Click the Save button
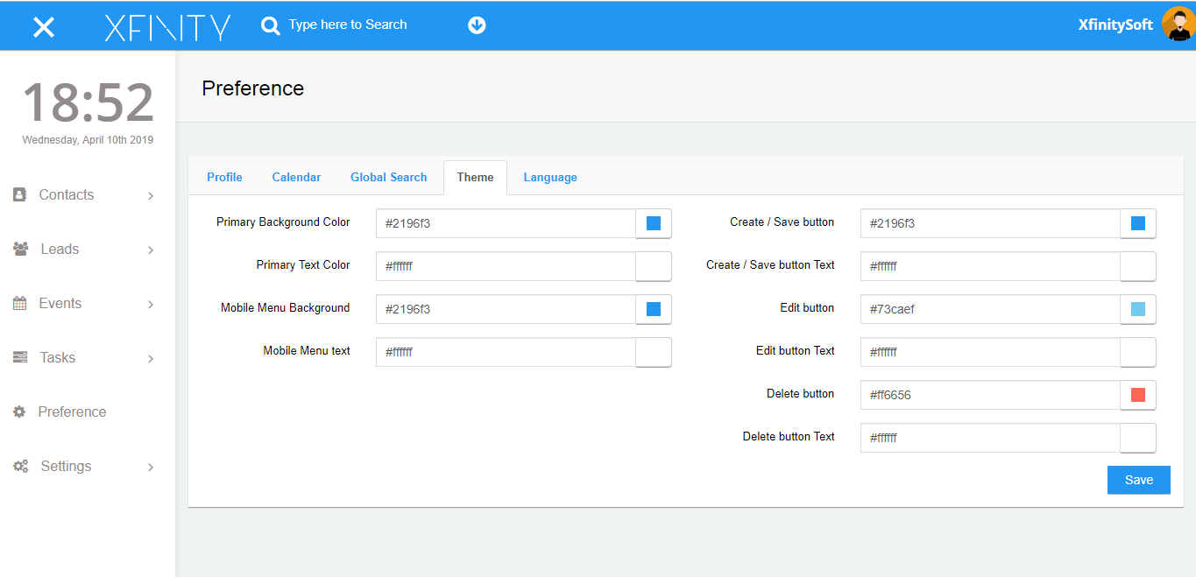Viewport: 1196px width, 577px height. [x=1138, y=479]
